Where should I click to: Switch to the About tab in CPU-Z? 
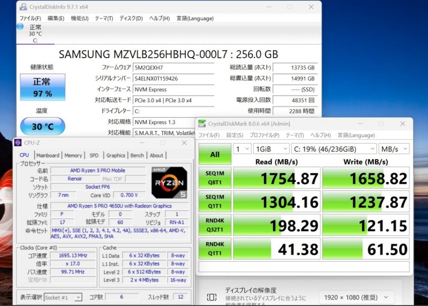pyautogui.click(x=156, y=155)
